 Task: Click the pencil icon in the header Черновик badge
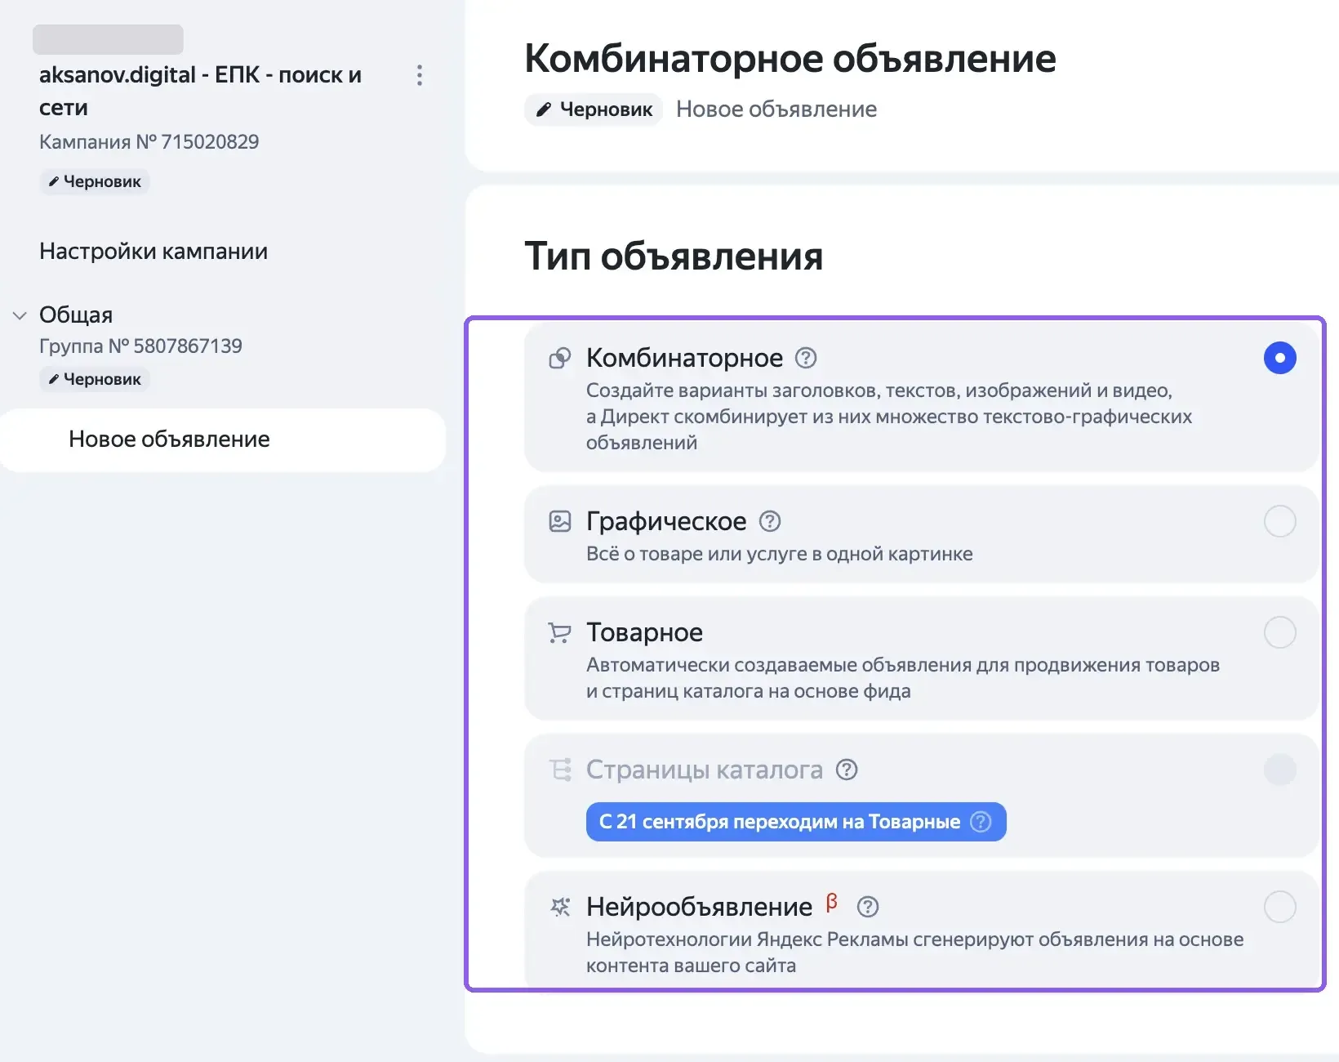(x=544, y=109)
